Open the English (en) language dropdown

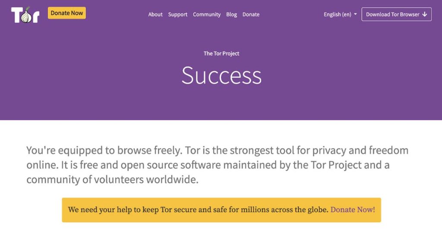tap(340, 14)
